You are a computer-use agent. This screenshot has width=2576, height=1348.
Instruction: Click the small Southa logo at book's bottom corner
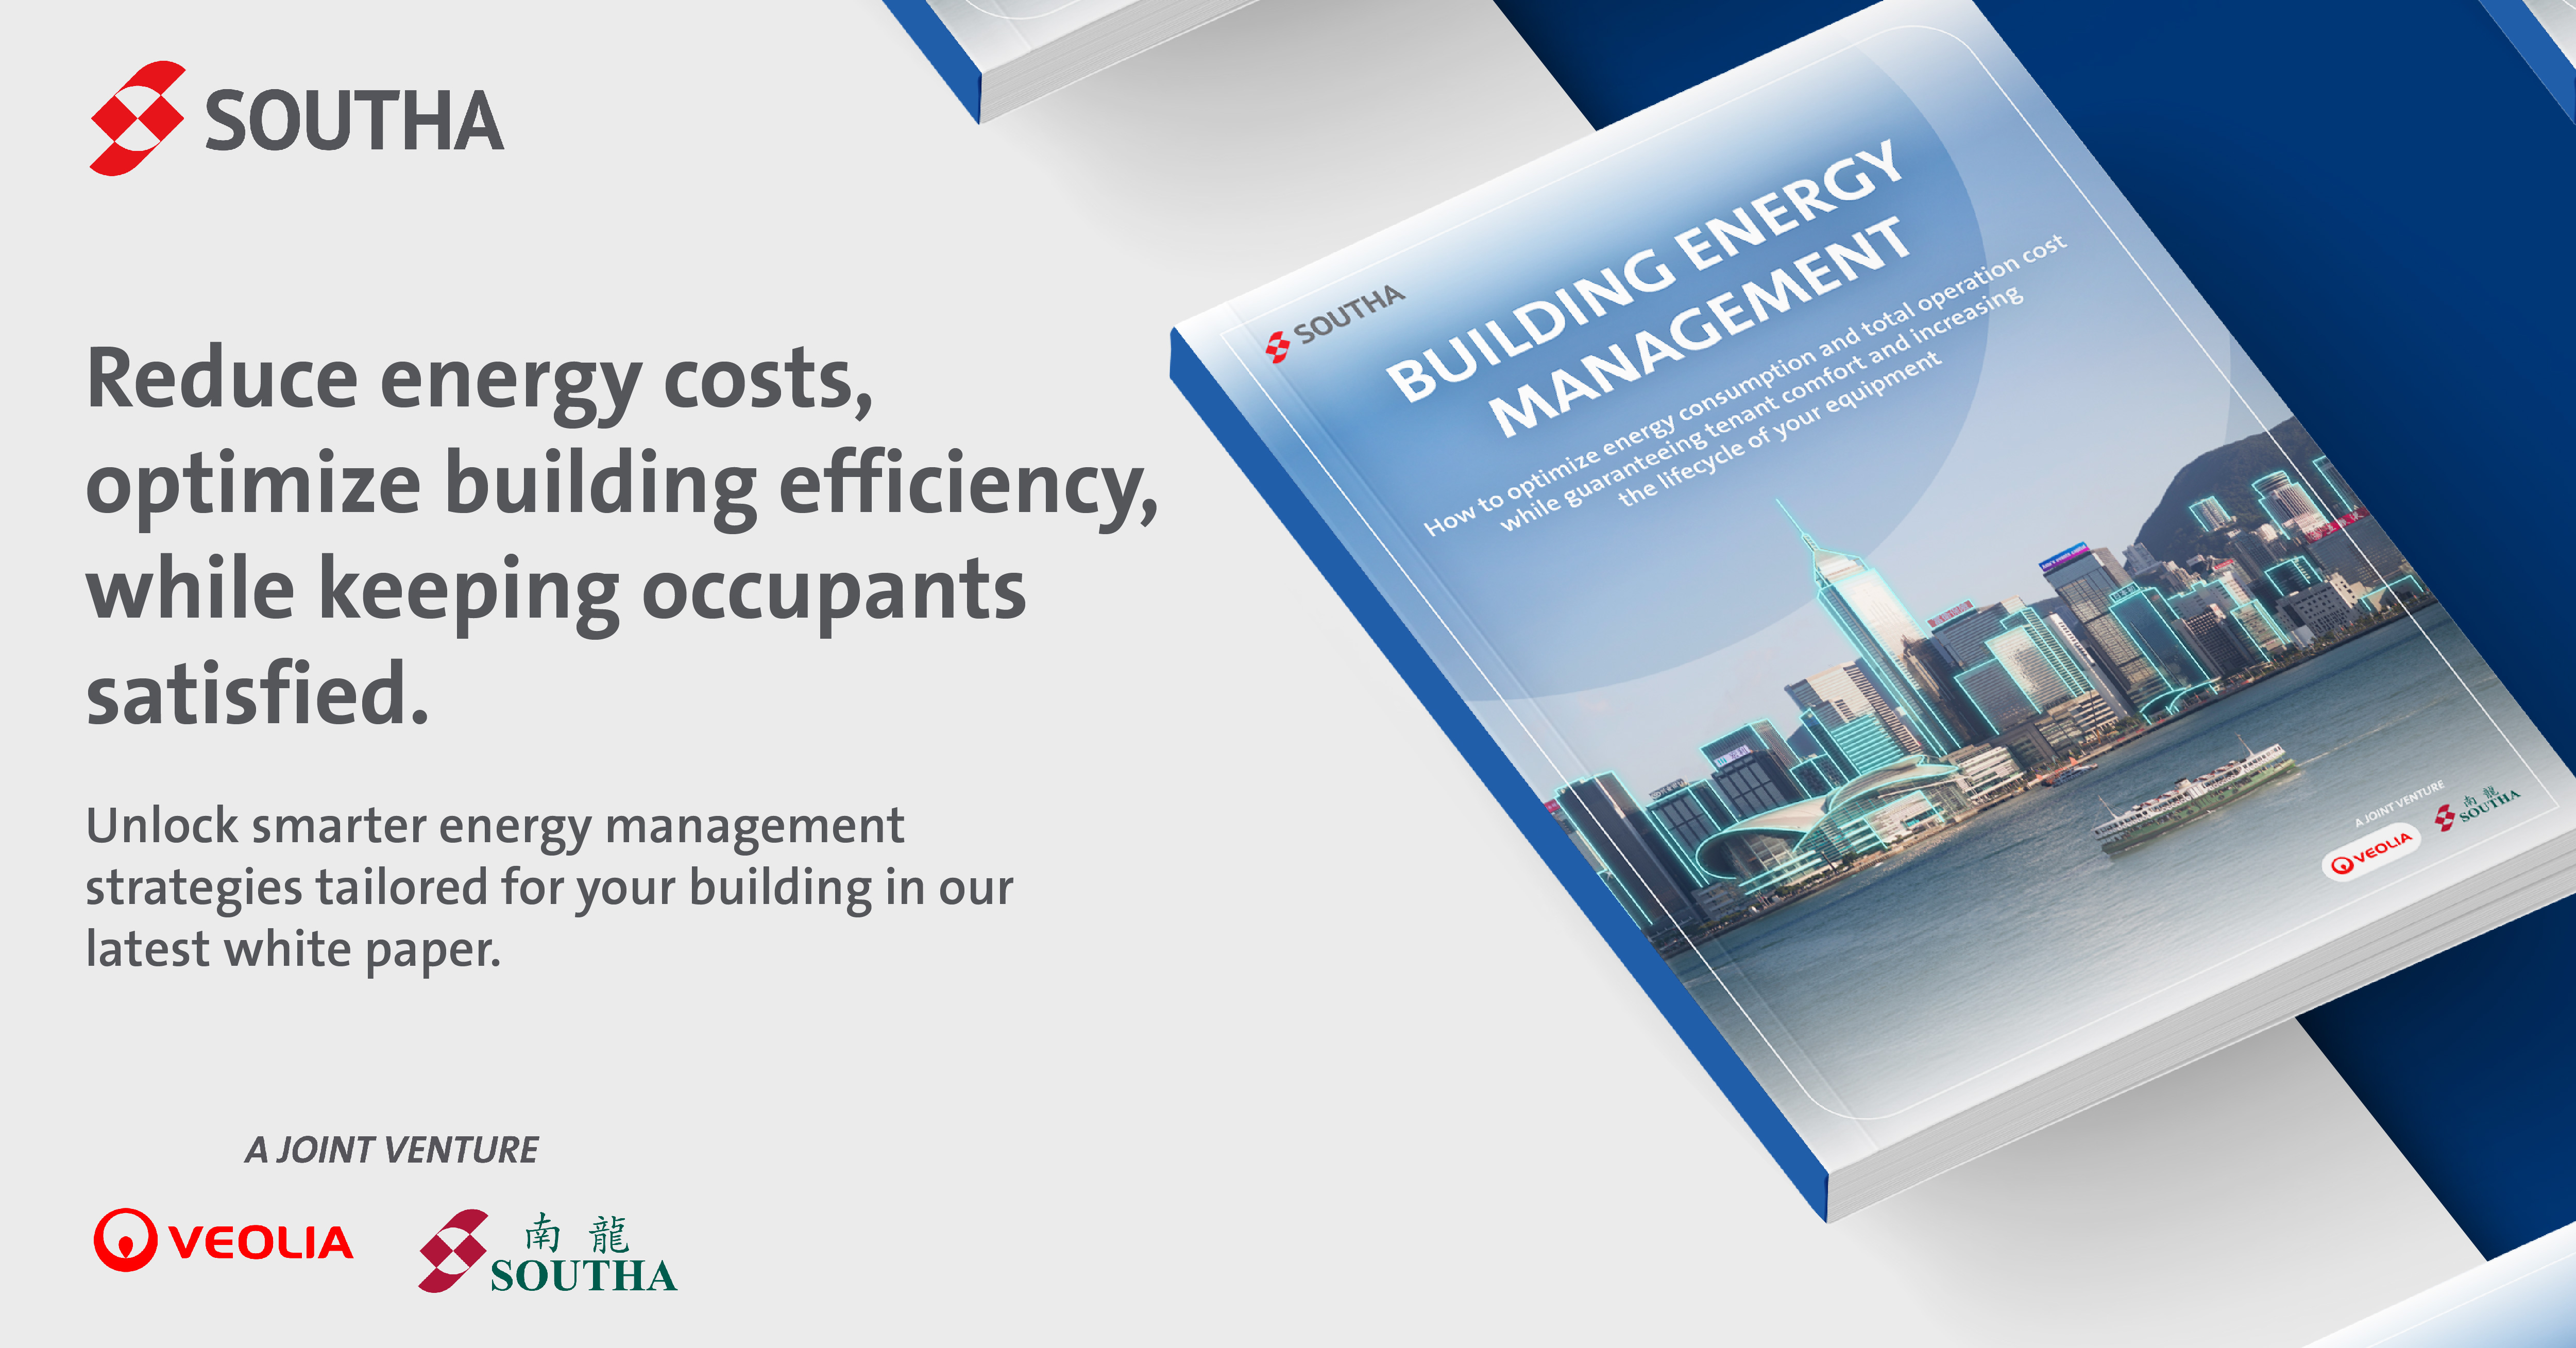point(2476,808)
